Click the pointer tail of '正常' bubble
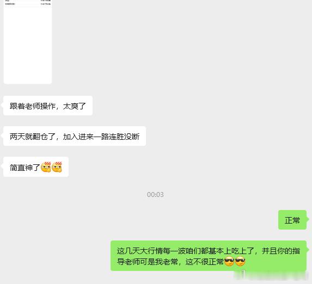The height and width of the screenshot is (284, 312). (308, 219)
